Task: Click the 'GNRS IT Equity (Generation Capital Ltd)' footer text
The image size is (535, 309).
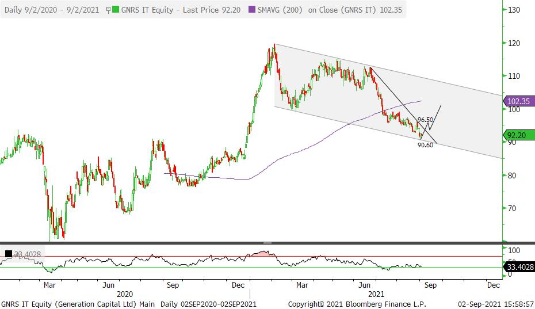Action: click(x=69, y=304)
